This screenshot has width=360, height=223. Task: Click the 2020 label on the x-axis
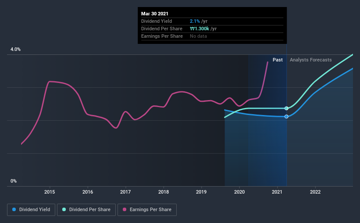pos(239,192)
